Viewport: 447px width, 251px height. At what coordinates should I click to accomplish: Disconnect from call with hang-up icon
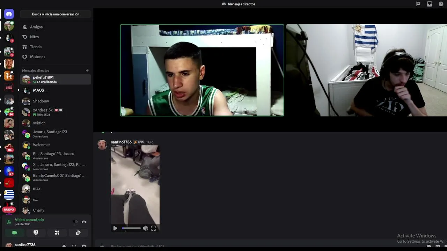pyautogui.click(x=84, y=222)
